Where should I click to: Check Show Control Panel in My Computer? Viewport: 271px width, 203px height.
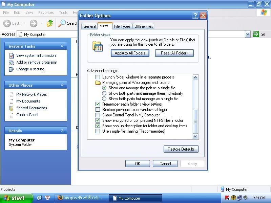click(x=98, y=115)
